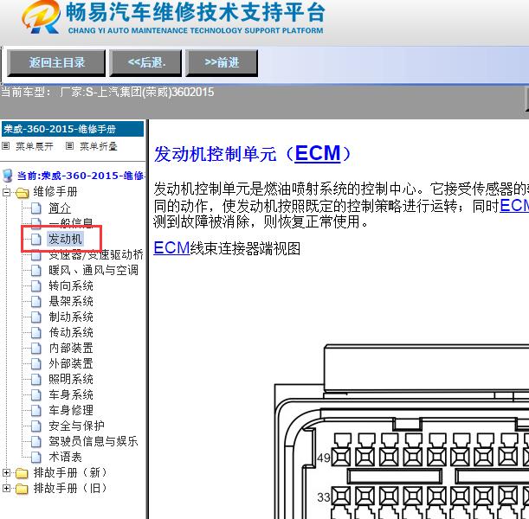Image resolution: width=529 pixels, height=519 pixels.
Task: Click the page icon next to 术语表
Action: click(x=36, y=458)
